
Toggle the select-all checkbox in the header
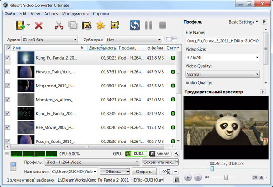coord(8,47)
